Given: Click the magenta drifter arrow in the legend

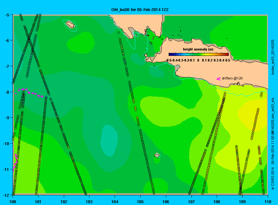Looking at the screenshot, I should [x=218, y=79].
